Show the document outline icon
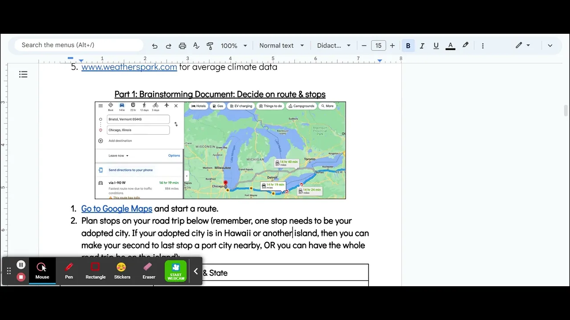Image resolution: width=570 pixels, height=320 pixels. coord(23,75)
